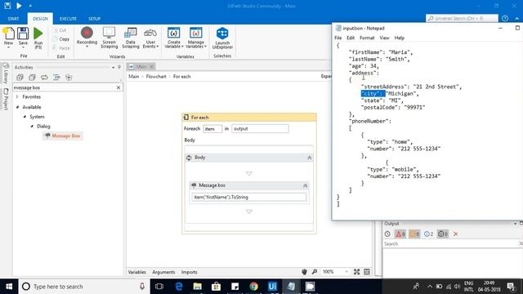Run the workflow with the green Run button
This screenshot has width=523, height=294.
pos(38,38)
